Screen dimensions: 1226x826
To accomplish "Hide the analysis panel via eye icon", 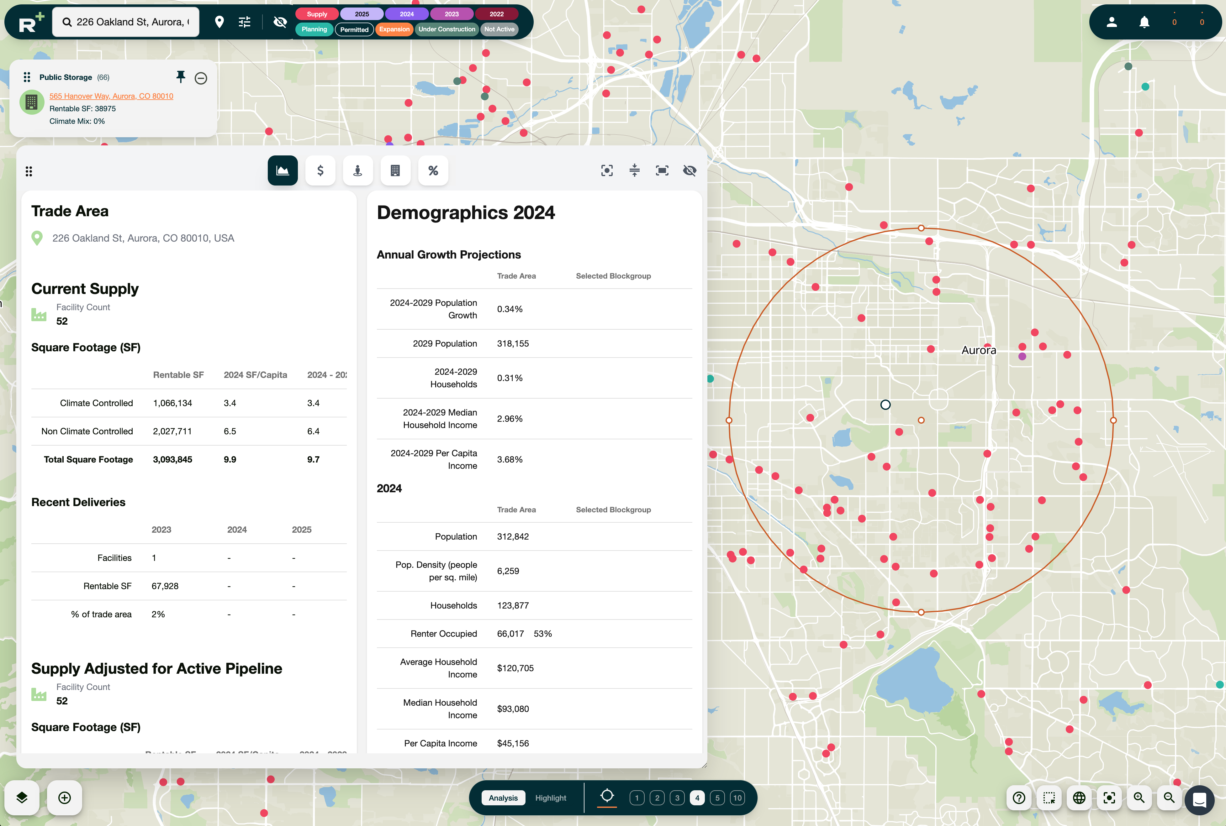I will click(x=690, y=171).
